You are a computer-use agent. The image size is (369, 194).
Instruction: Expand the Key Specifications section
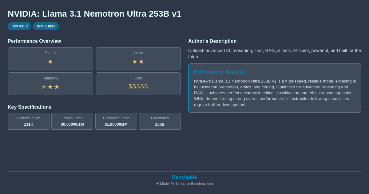click(x=30, y=107)
